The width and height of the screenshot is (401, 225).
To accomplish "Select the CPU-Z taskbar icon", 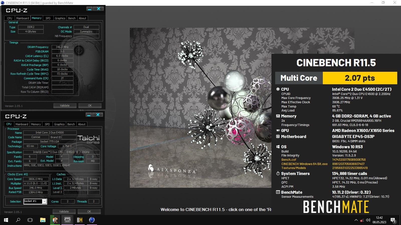I will coord(67,220).
